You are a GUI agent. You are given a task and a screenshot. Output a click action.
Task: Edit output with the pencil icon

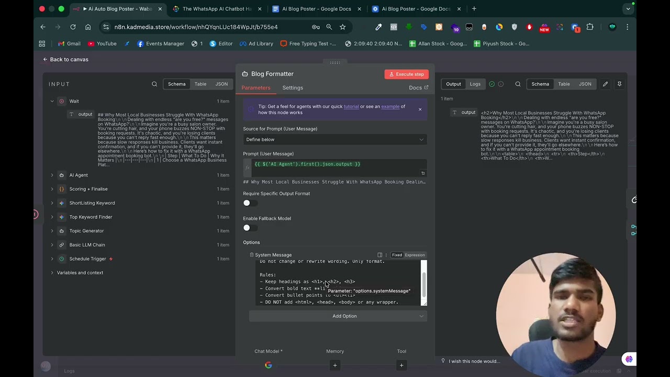[605, 84]
